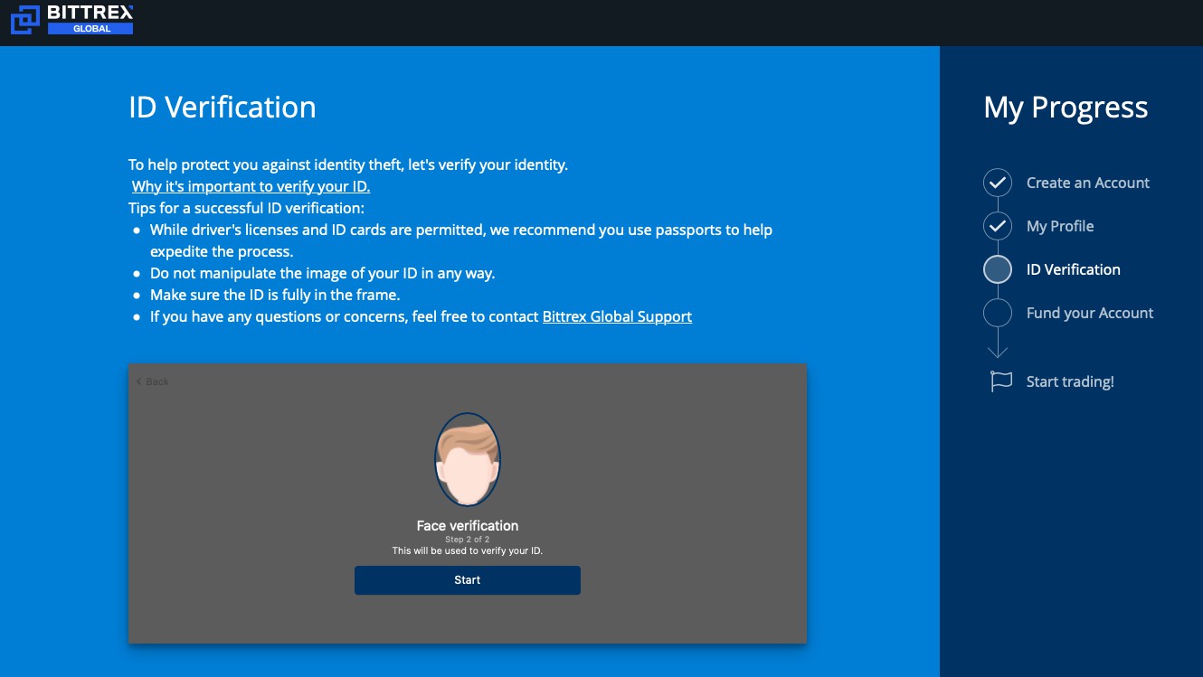The width and height of the screenshot is (1203, 677).
Task: Click the Fund your Account step circle
Action: (998, 313)
